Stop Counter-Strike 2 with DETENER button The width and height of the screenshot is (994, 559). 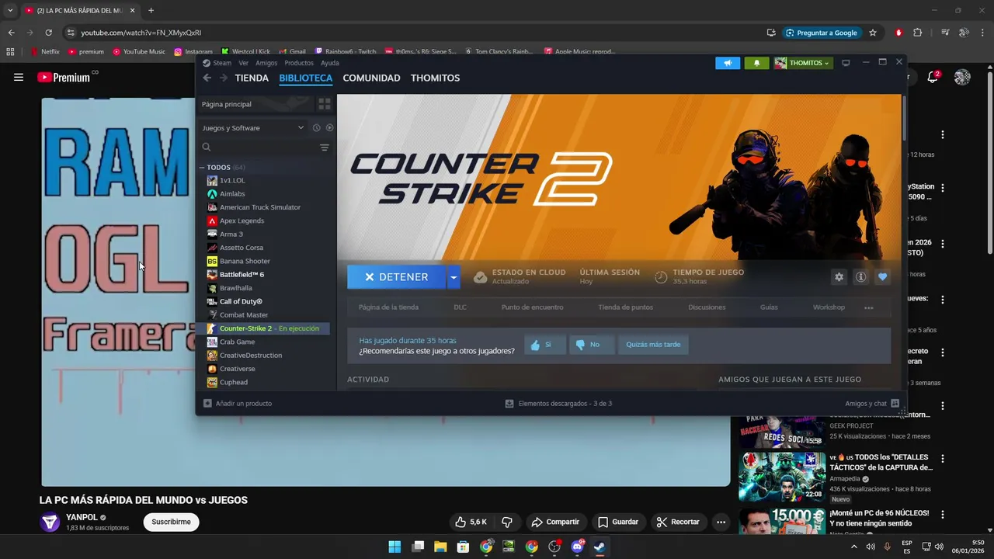(396, 277)
